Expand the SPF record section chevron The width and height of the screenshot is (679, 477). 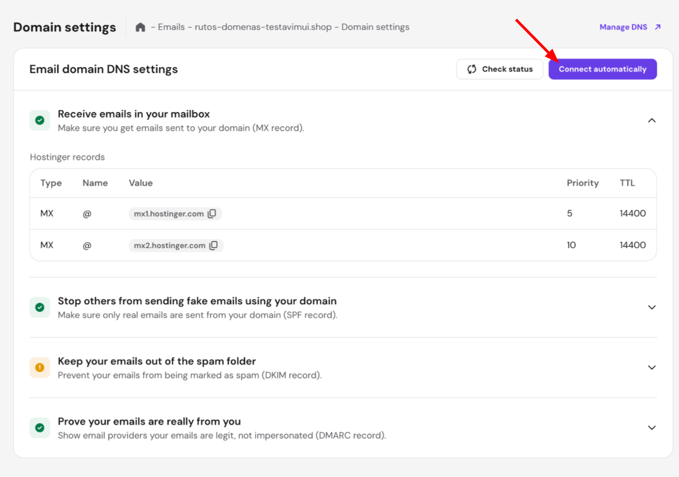coord(651,308)
